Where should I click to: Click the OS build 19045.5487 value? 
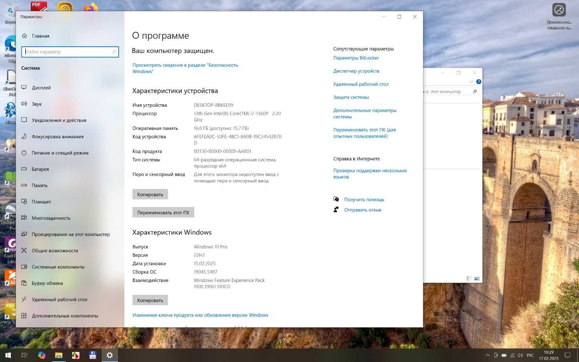pos(206,272)
